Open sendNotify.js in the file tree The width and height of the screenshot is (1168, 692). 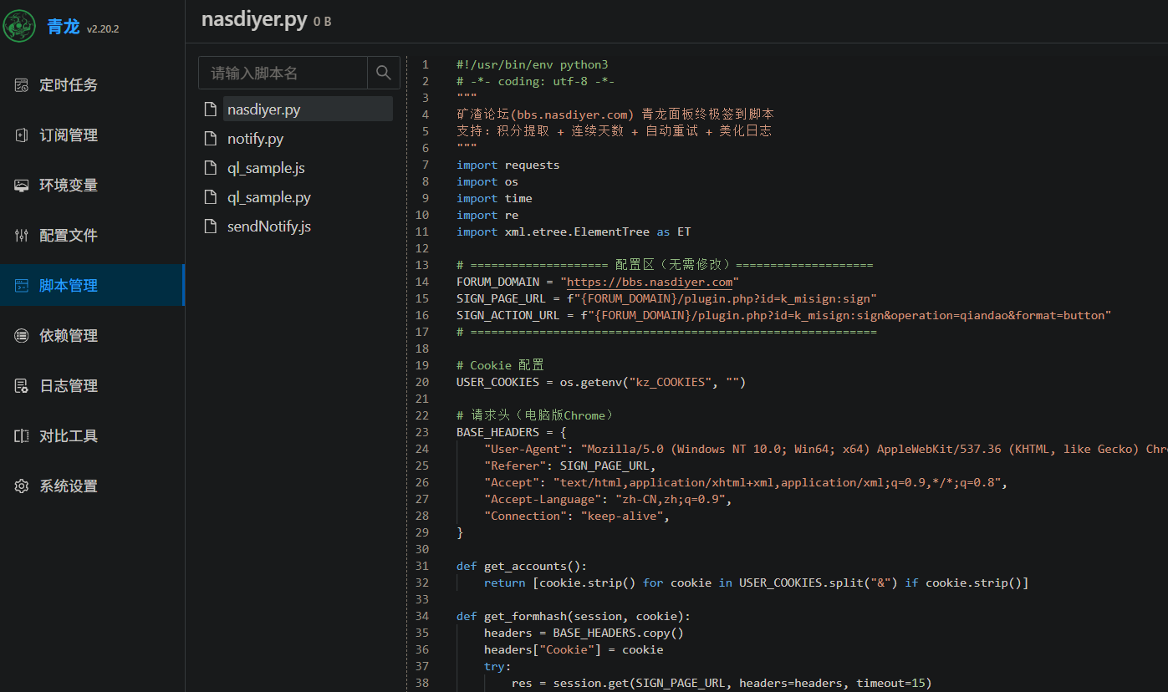(268, 226)
